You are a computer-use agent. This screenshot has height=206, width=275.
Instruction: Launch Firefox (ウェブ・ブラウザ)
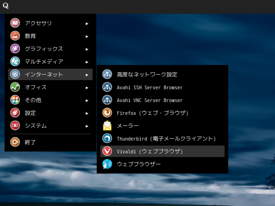pyautogui.click(x=162, y=113)
